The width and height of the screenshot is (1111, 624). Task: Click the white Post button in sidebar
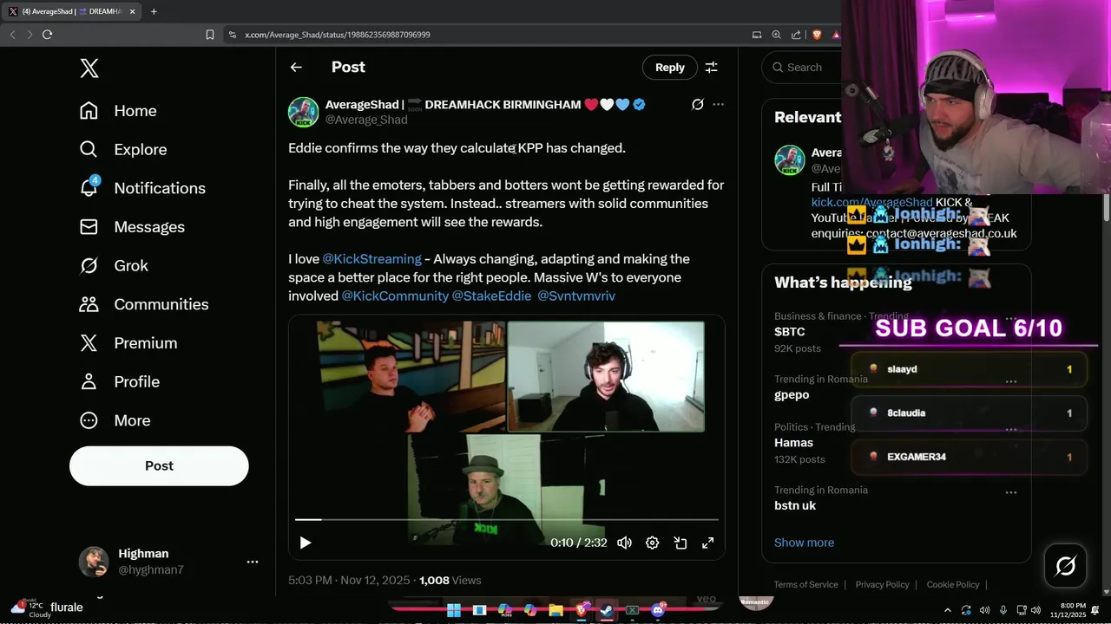pos(159,466)
